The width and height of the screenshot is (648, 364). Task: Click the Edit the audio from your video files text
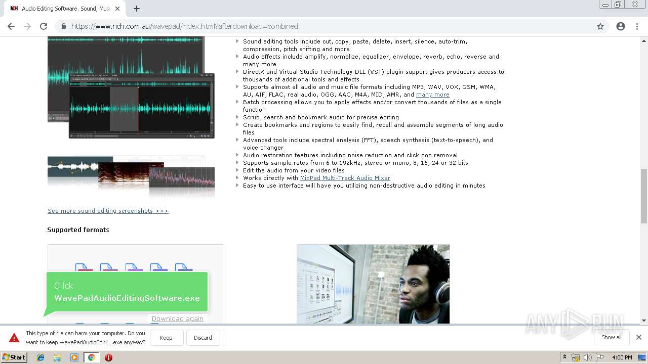pyautogui.click(x=294, y=170)
